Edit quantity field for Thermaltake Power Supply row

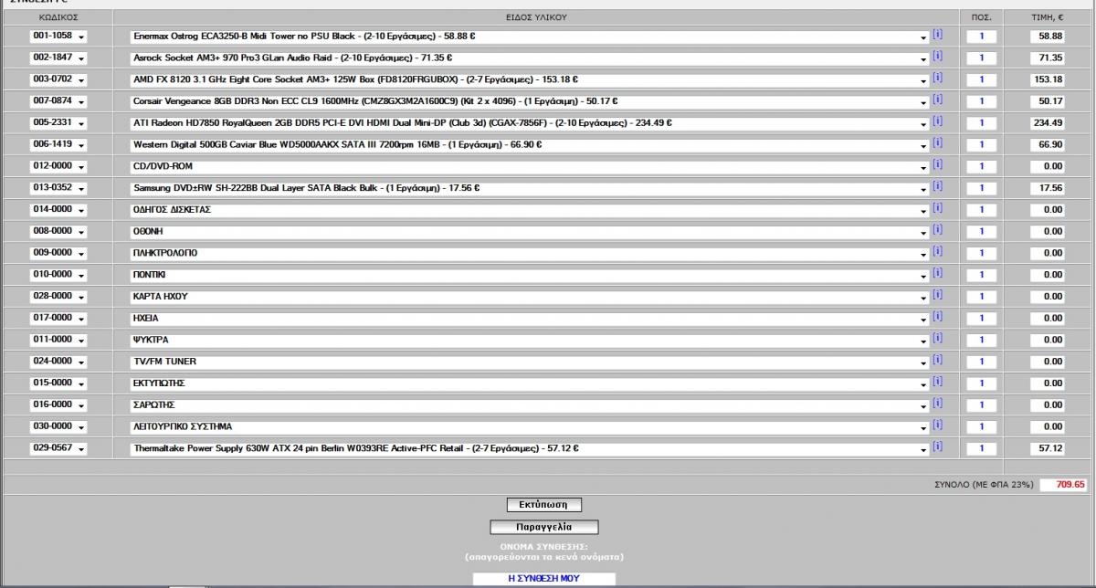[x=981, y=449]
